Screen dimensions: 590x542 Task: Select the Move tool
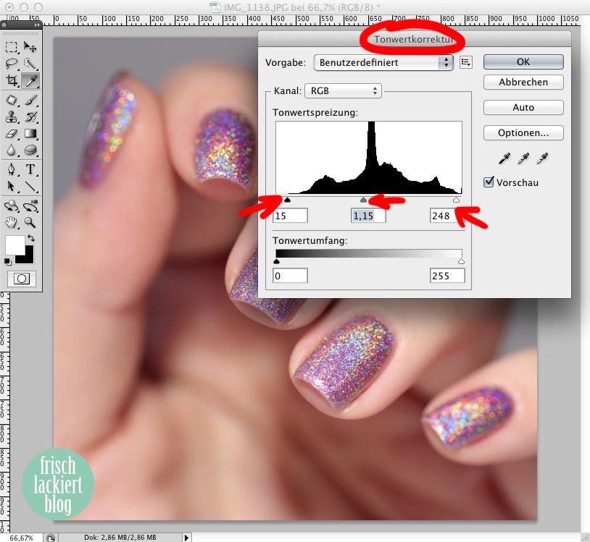point(30,47)
